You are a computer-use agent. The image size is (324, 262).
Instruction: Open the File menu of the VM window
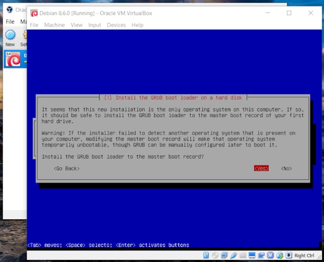(34, 25)
